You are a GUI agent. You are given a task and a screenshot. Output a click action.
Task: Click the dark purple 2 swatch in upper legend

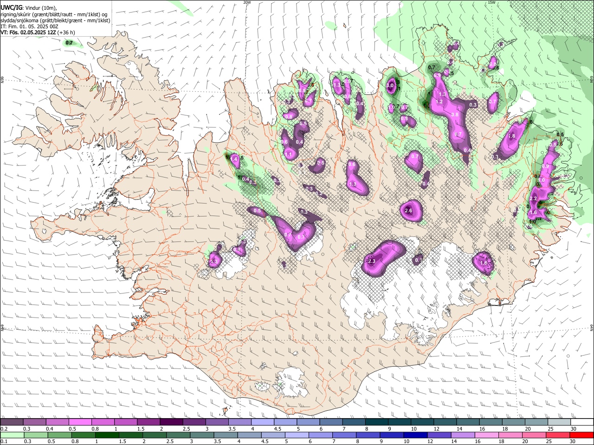point(171,422)
